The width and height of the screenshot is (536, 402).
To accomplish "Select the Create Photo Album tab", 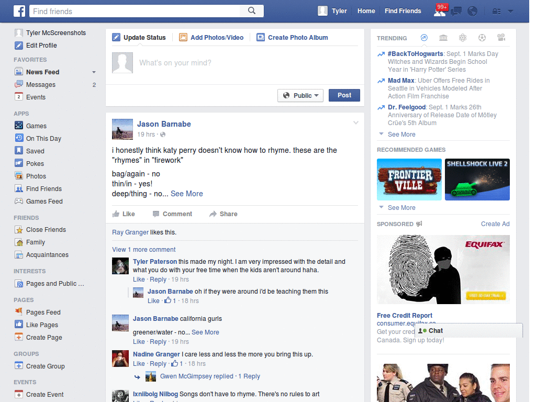I will click(x=292, y=37).
